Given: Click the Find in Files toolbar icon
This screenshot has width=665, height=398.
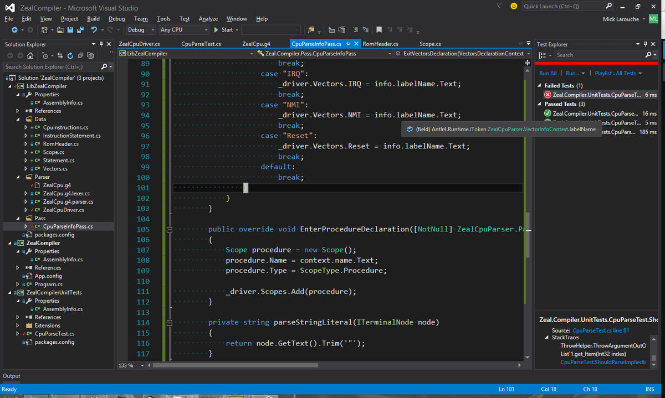Looking at the screenshot, I should tap(311, 30).
